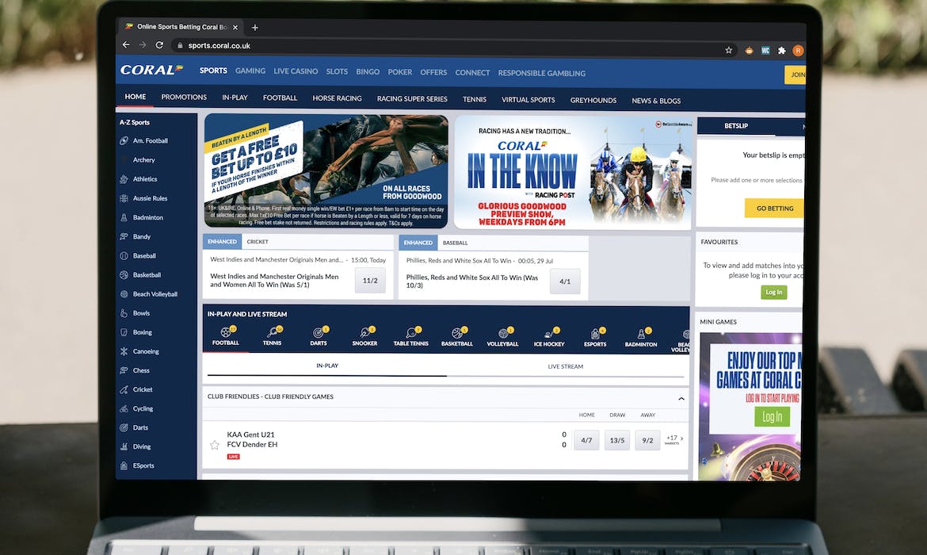Select the Diving sidebar icon
The height and width of the screenshot is (555, 927).
coord(124,446)
